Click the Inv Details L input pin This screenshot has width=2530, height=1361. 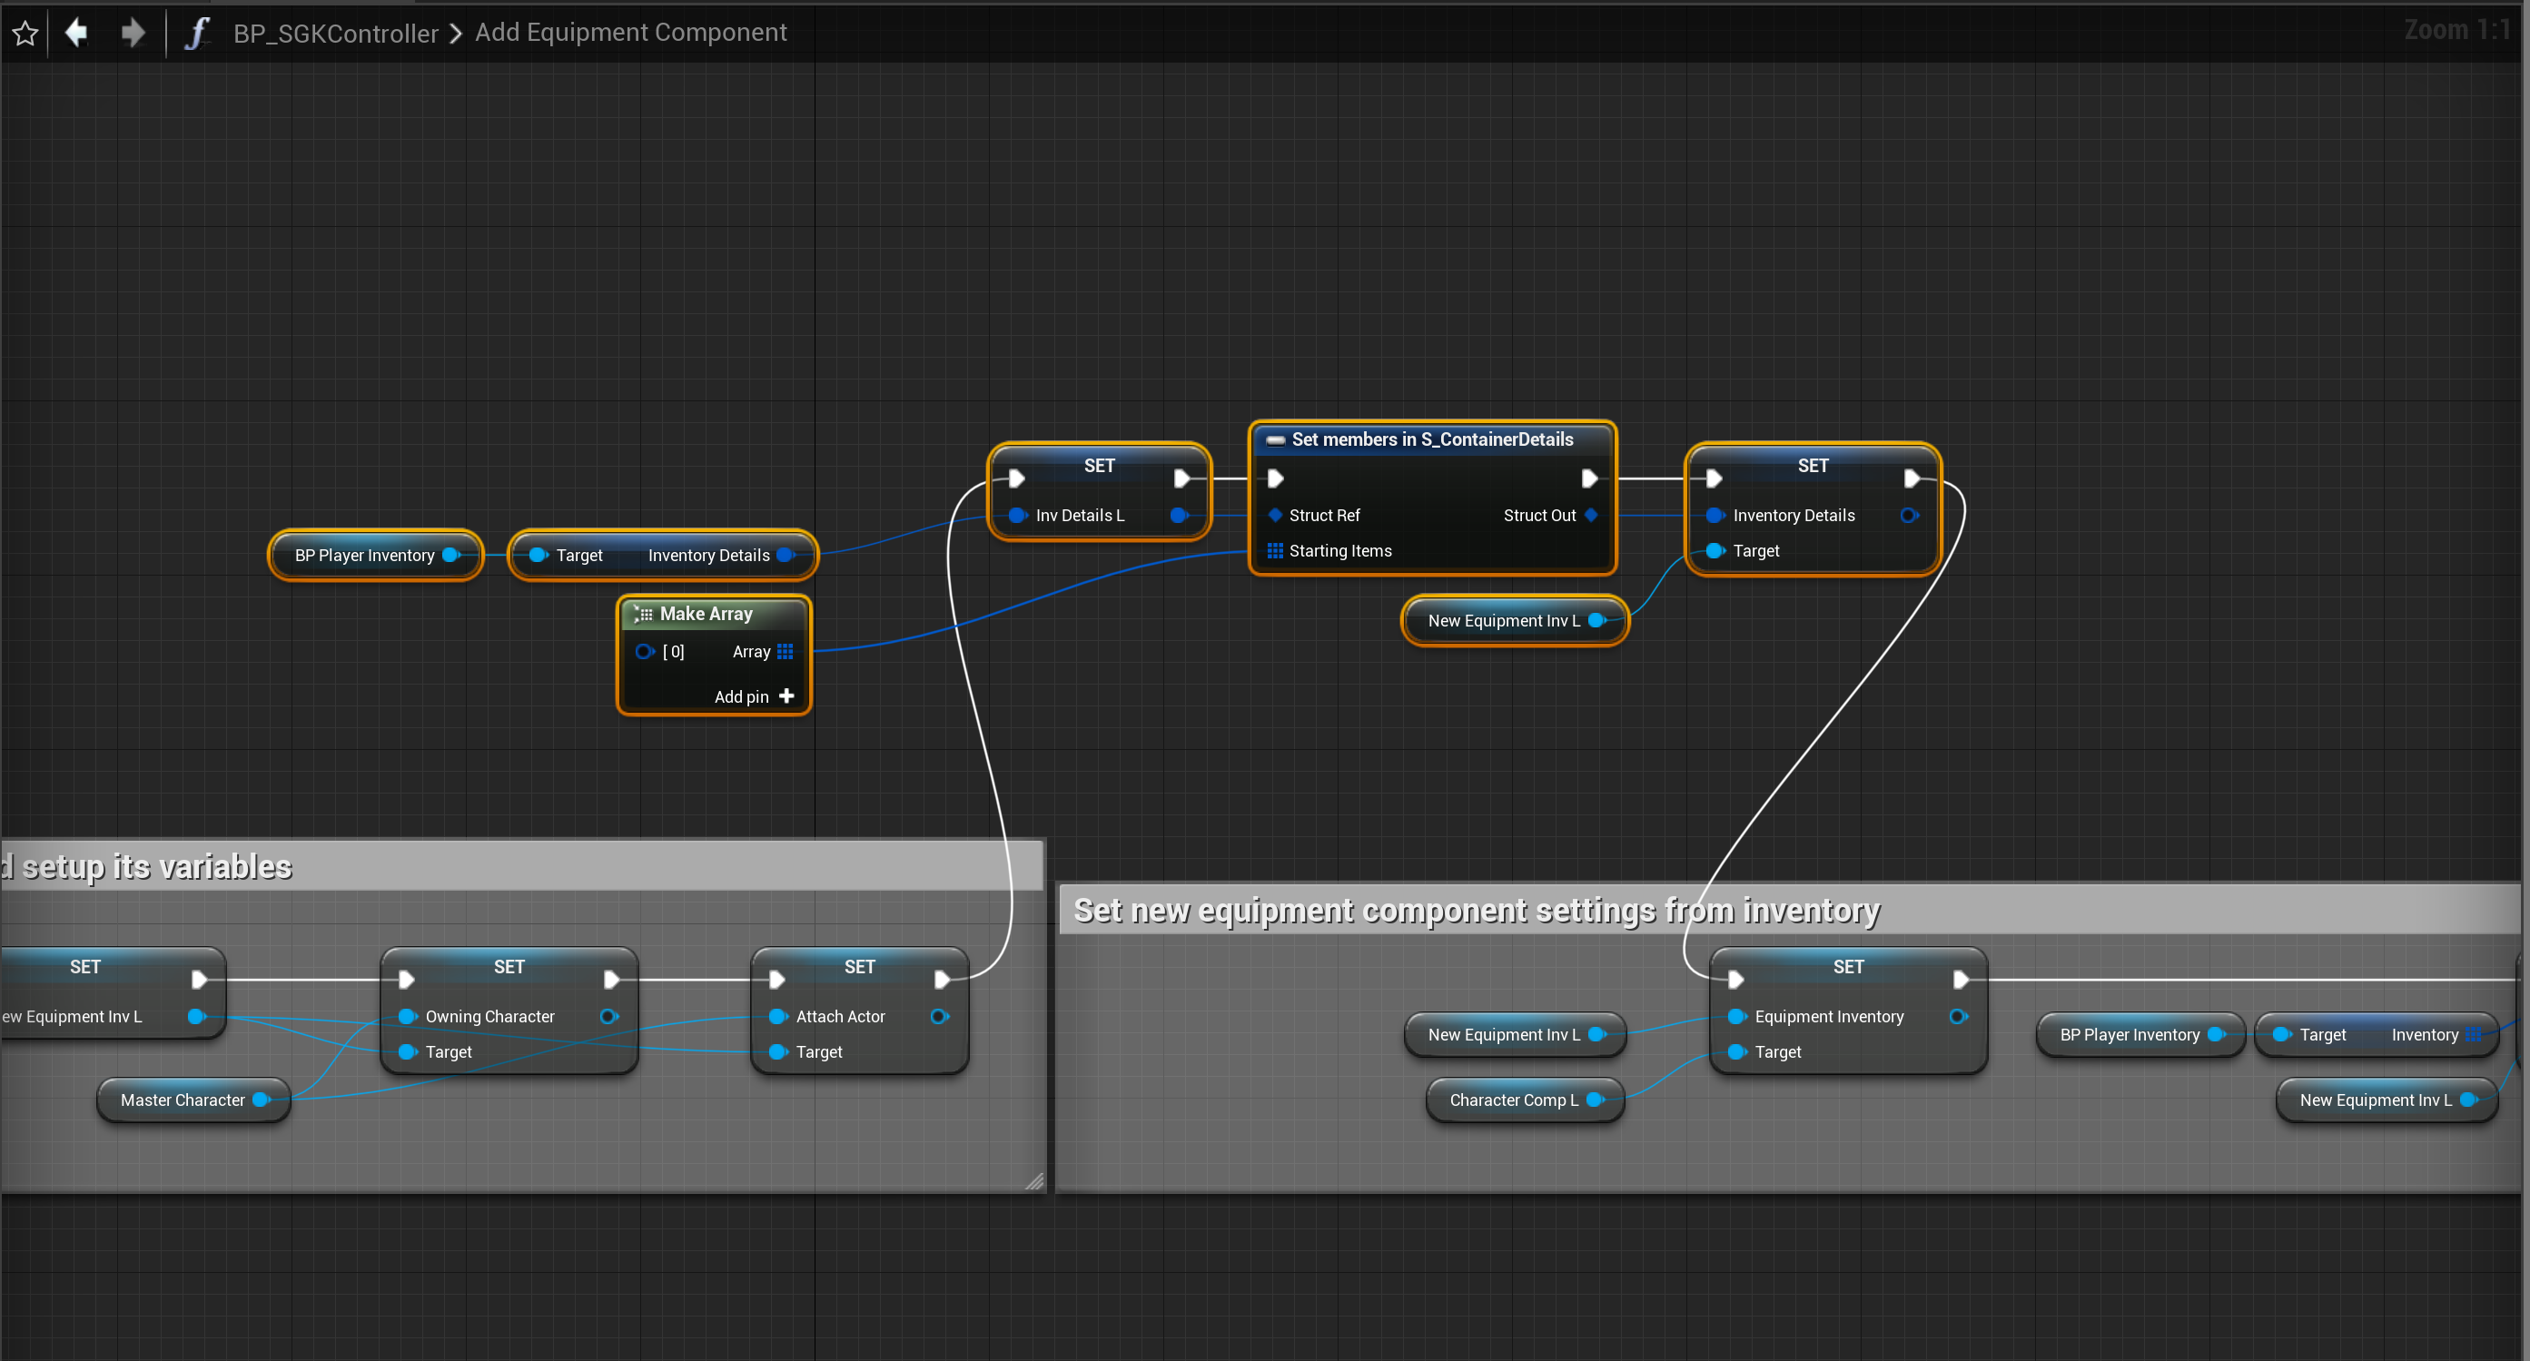click(x=1017, y=515)
